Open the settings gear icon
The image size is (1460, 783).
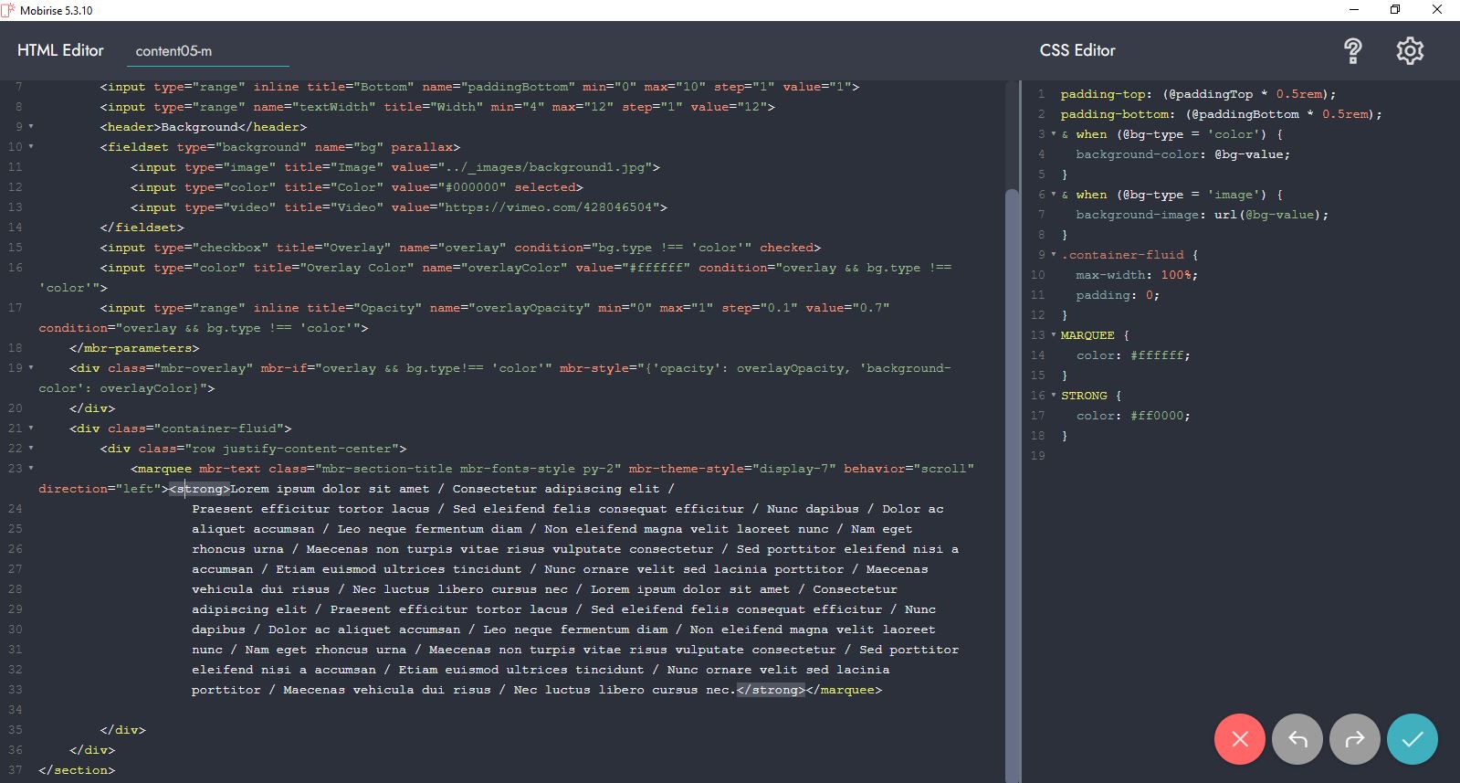(x=1409, y=51)
